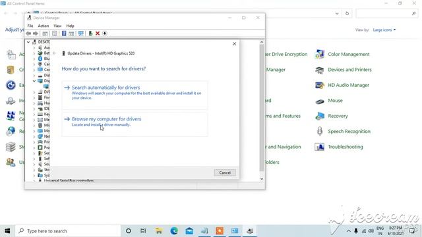This screenshot has height=237, width=422.
Task: Launch Microsoft Edge from taskbar
Action: [174, 231]
